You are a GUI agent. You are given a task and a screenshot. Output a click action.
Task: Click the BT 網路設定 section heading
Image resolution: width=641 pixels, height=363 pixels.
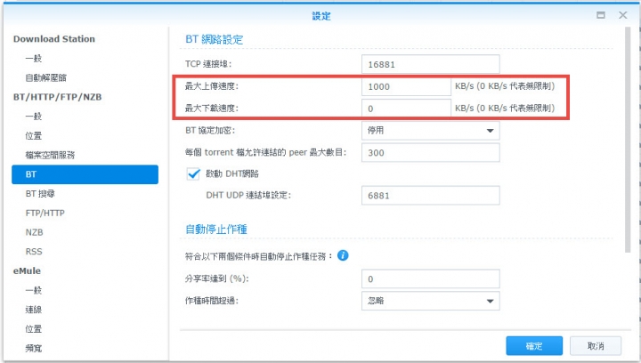point(215,40)
